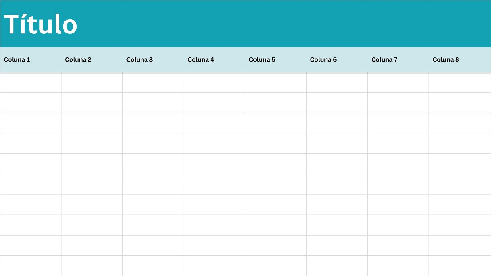Click second empty row cell under Coluna 8

[x=459, y=103]
